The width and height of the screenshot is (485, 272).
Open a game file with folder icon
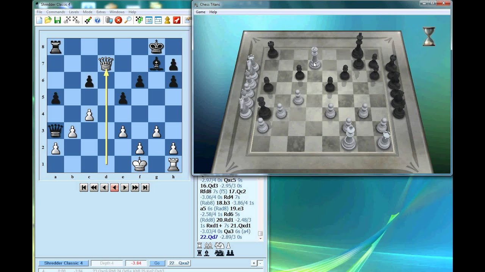pos(48,20)
